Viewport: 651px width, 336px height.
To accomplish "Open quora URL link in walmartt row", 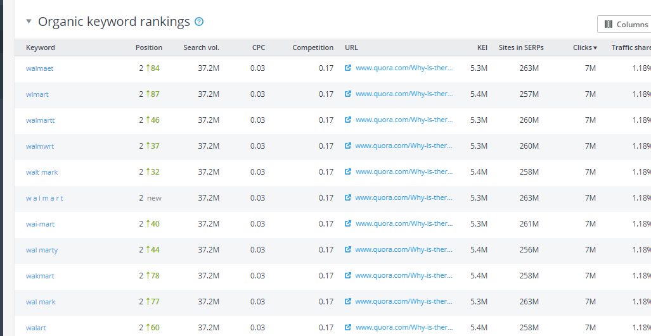I will (x=404, y=120).
